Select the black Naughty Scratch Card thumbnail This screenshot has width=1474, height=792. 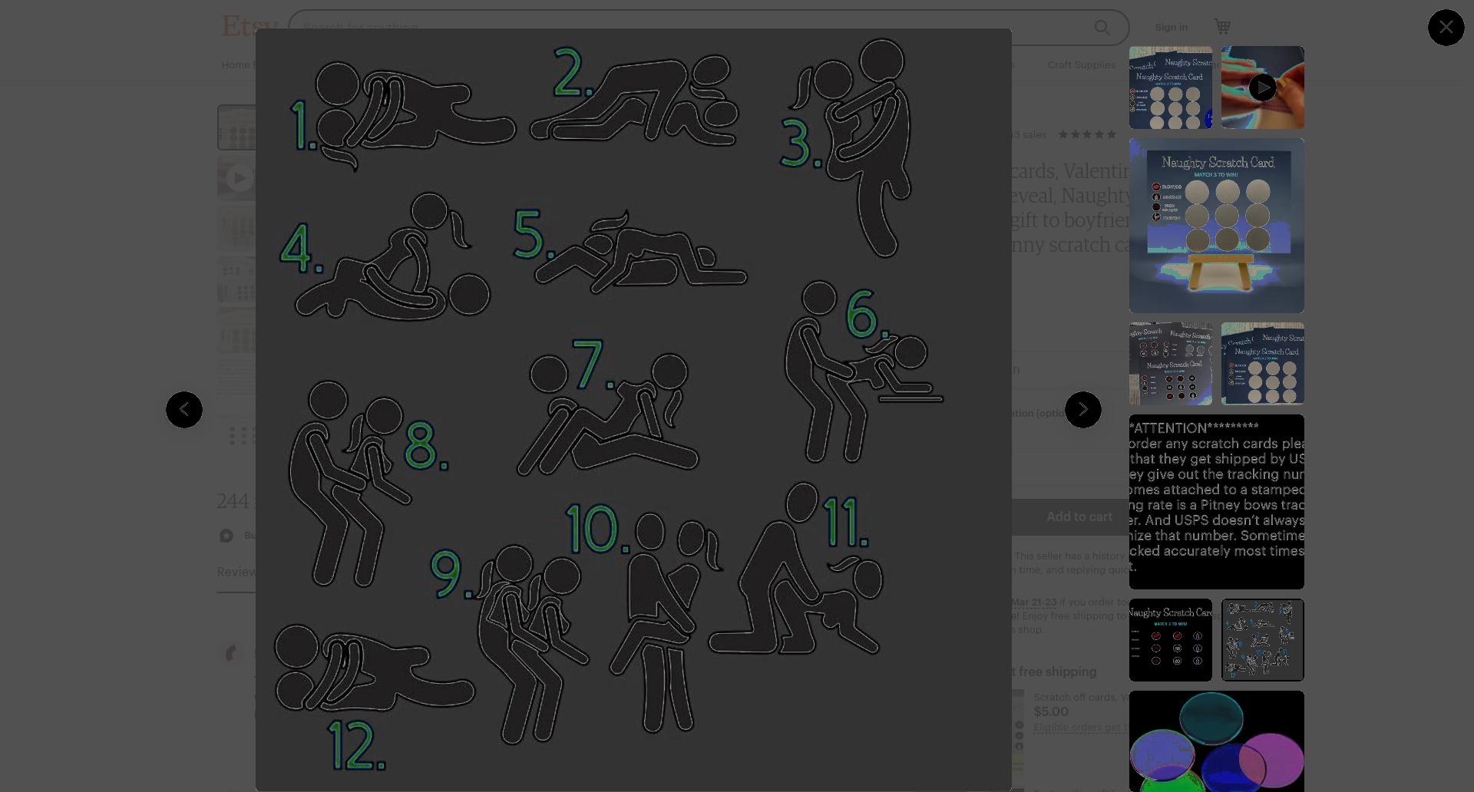[x=1170, y=640]
